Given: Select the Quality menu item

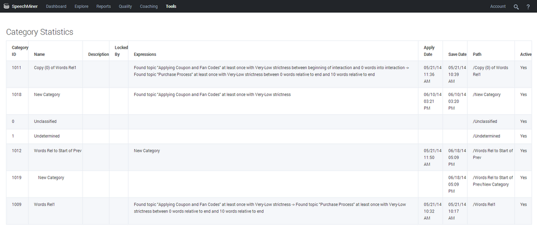Looking at the screenshot, I should [125, 6].
